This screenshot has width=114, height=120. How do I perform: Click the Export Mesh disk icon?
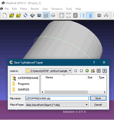point(32,15)
